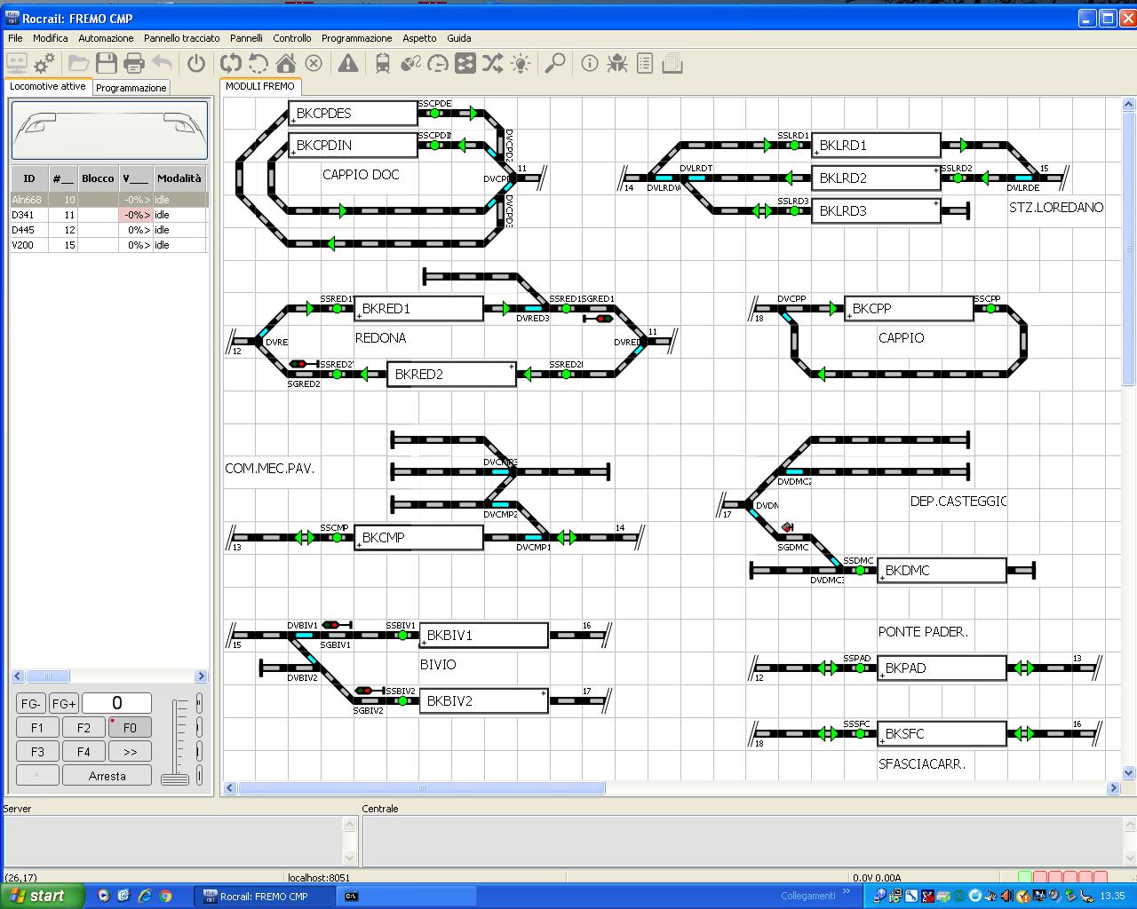Click the document list toolbar icon
This screenshot has width=1137, height=909.
coord(645,63)
